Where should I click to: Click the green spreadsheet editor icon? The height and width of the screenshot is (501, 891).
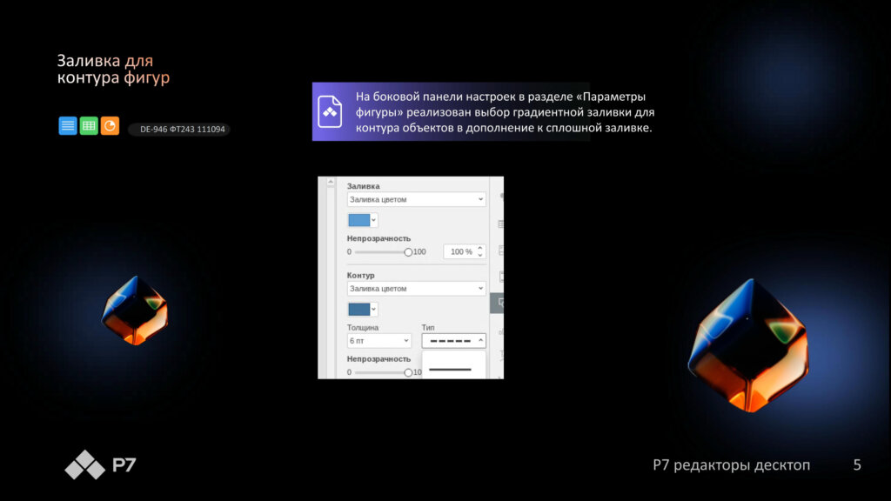(x=89, y=126)
